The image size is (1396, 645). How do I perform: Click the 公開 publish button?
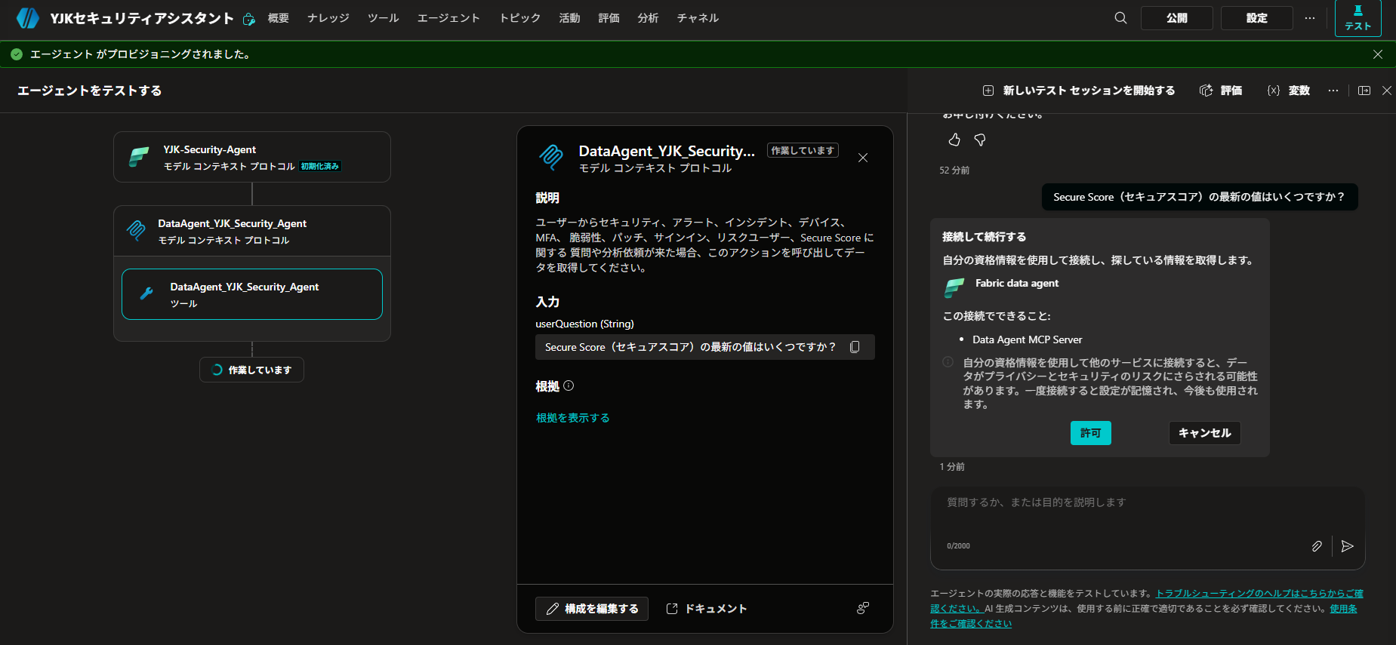coord(1177,18)
